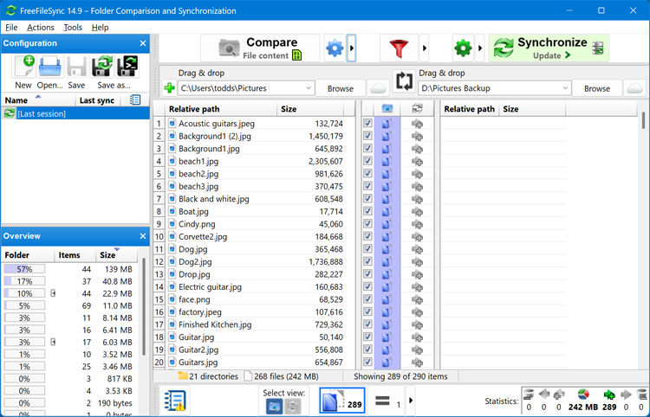Click the New configuration icon
This screenshot has height=417, width=650.
pyautogui.click(x=23, y=67)
